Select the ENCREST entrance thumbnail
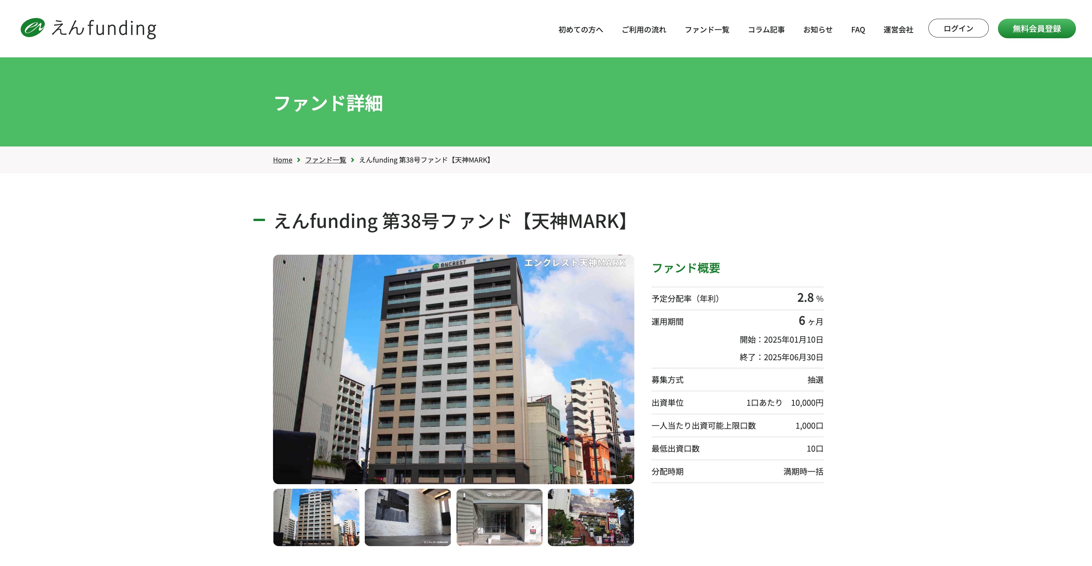1092x566 pixels. click(499, 517)
